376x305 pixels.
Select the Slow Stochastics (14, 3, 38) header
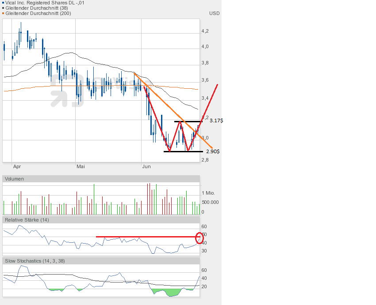(35, 261)
